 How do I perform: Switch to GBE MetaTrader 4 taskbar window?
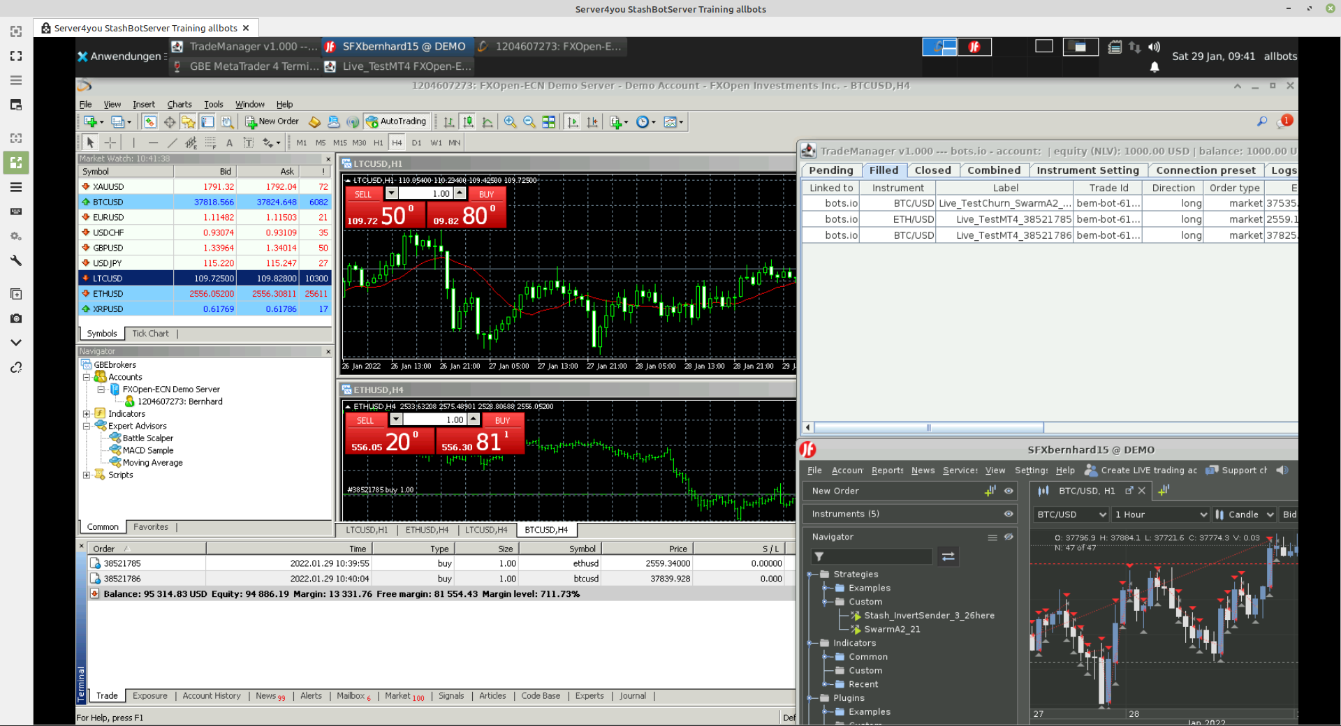pyautogui.click(x=246, y=66)
